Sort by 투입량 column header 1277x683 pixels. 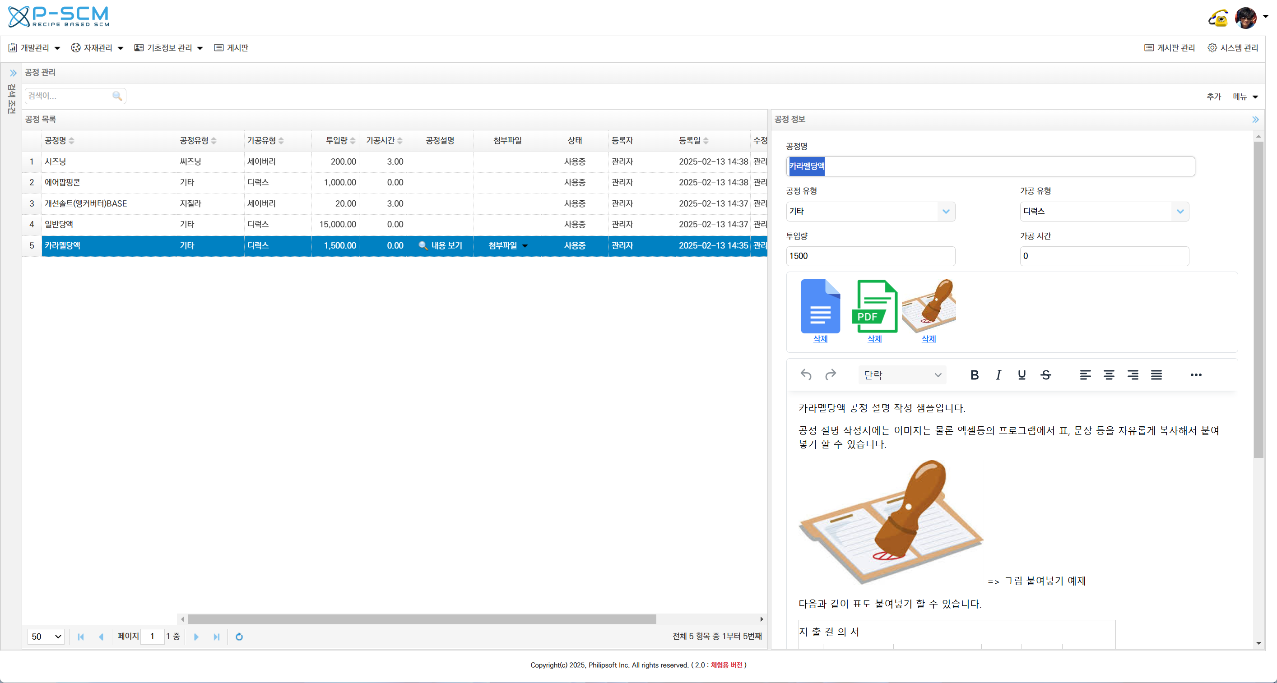point(340,141)
